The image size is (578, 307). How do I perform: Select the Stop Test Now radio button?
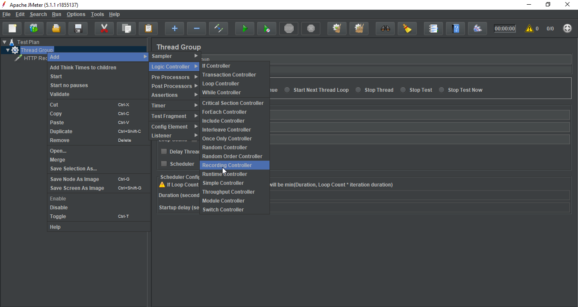pos(442,90)
